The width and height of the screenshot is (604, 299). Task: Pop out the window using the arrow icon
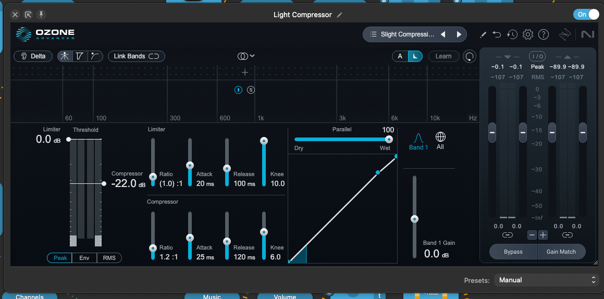28,15
